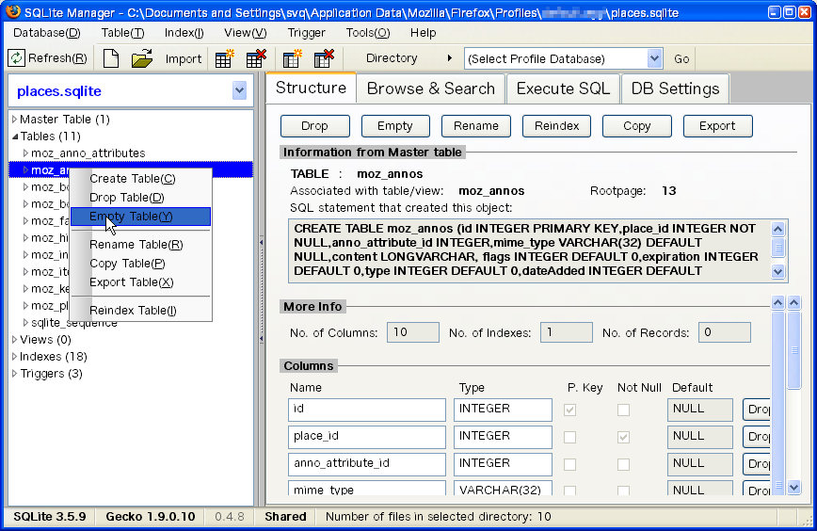This screenshot has height=531, width=817.
Task: Click the Go button
Action: point(681,59)
